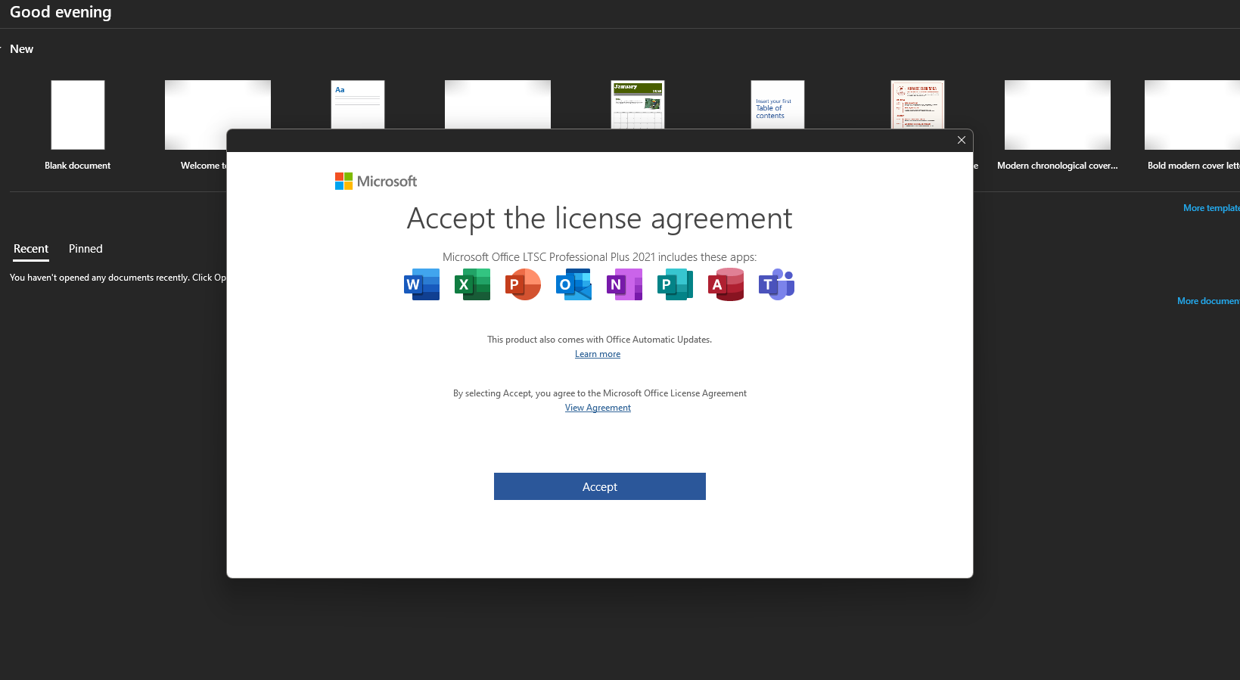Open the Learn more link
The height and width of the screenshot is (680, 1240).
tap(598, 354)
